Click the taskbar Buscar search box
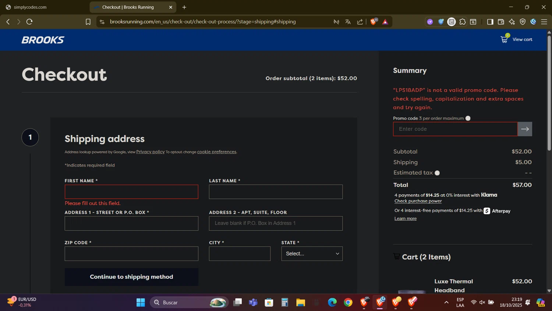The height and width of the screenshot is (311, 552). tap(189, 303)
